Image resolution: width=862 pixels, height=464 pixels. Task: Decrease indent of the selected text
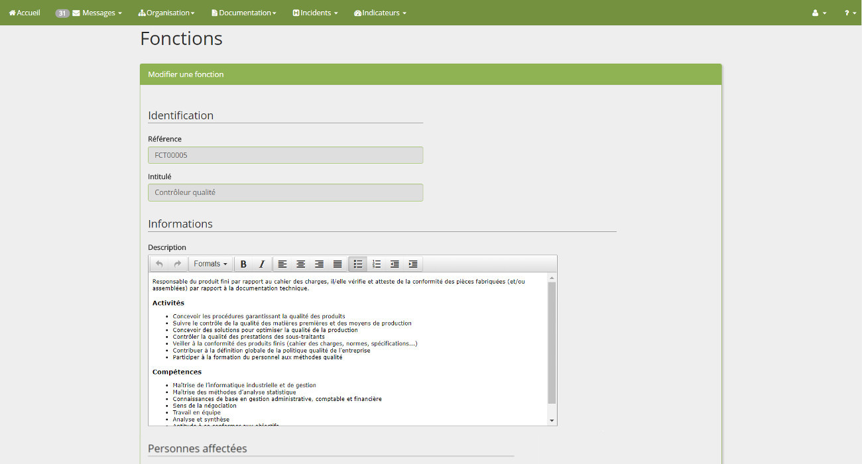pos(395,264)
